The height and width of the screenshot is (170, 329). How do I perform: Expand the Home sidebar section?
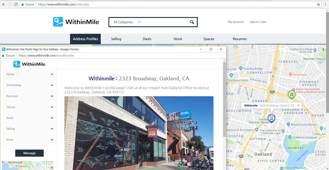pyautogui.click(x=29, y=74)
